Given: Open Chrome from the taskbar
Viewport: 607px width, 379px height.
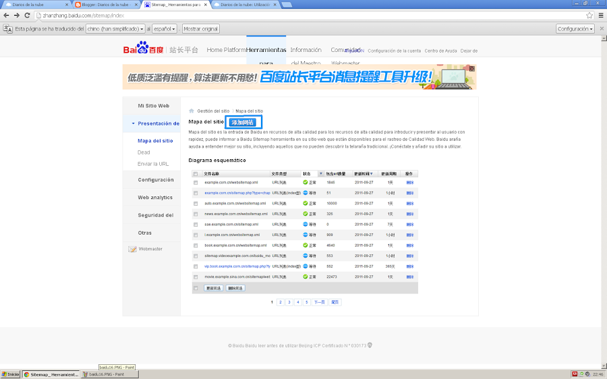Looking at the screenshot, I should tap(51, 374).
